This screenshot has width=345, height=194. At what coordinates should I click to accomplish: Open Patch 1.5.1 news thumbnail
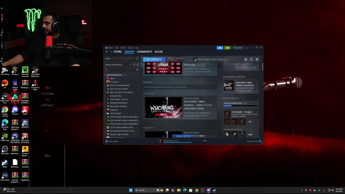(163, 108)
